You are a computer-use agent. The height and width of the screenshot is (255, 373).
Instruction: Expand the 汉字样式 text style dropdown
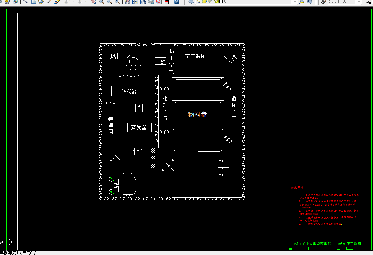pos(359,2)
